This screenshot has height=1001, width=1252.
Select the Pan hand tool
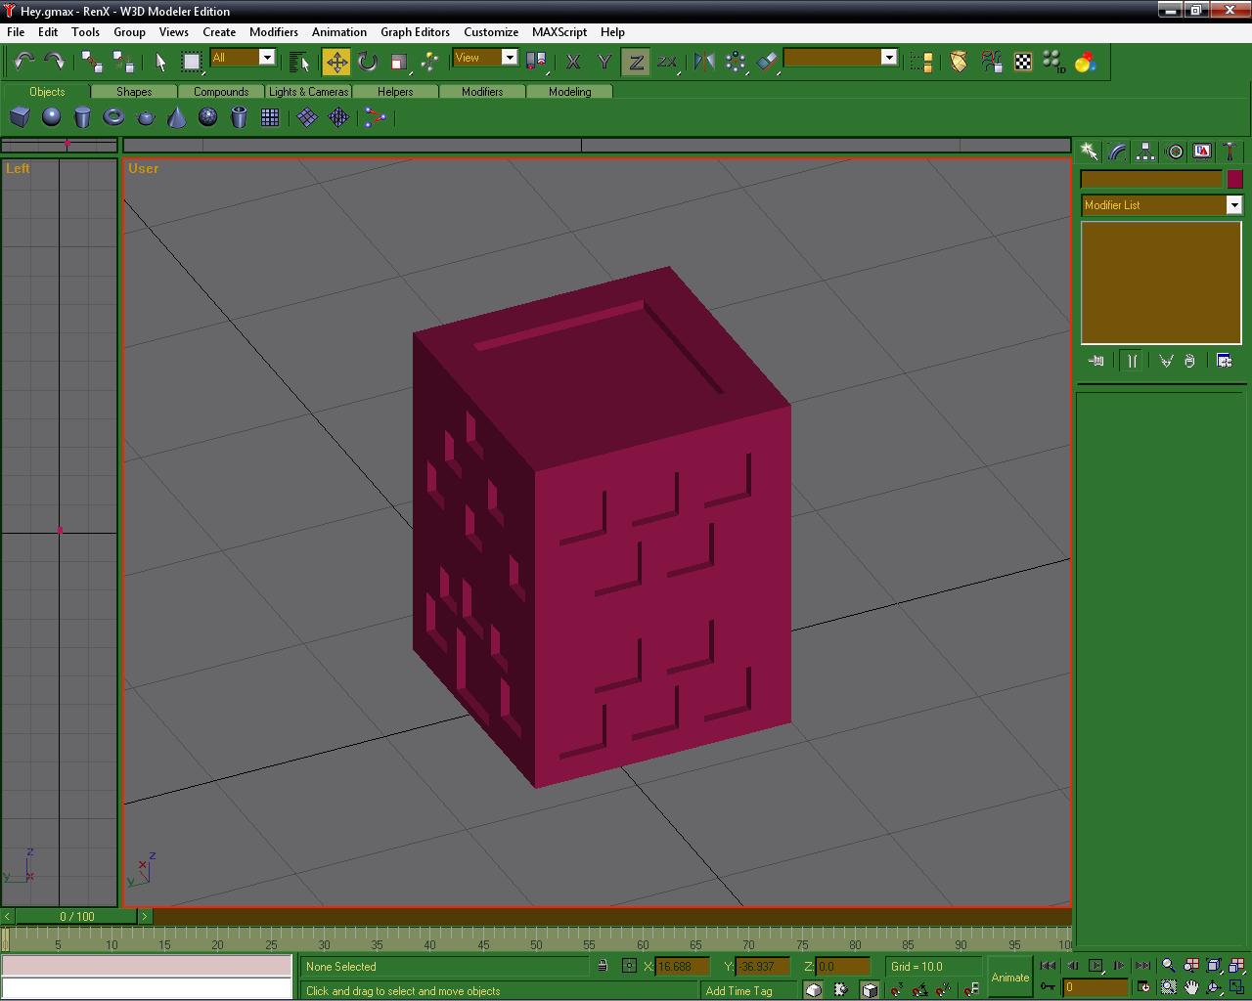pos(1191,987)
